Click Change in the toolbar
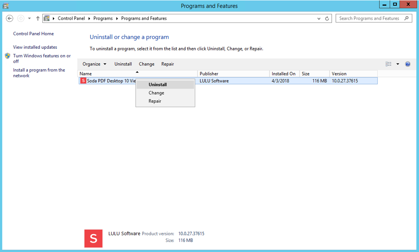The image size is (419, 252). click(147, 64)
